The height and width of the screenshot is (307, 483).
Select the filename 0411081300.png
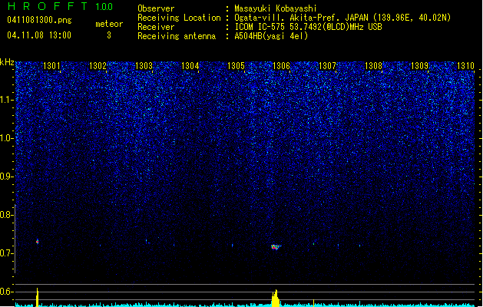pyautogui.click(x=39, y=21)
